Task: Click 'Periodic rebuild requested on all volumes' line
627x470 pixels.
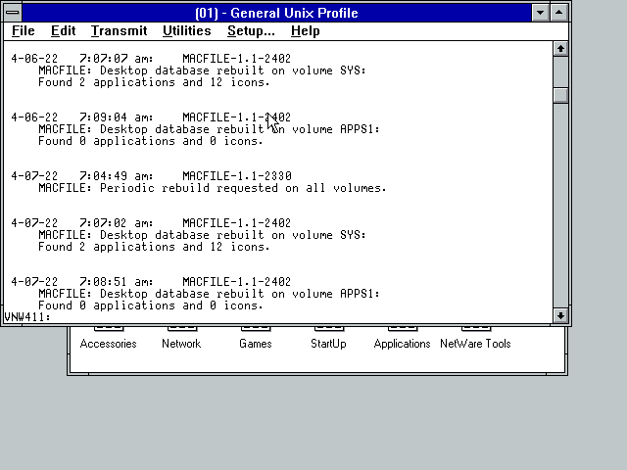Action: 213,188
